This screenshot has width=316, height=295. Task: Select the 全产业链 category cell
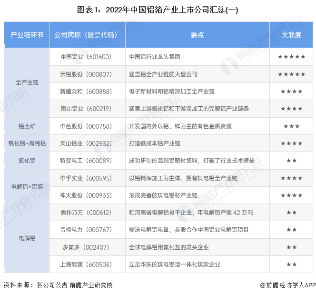pyautogui.click(x=27, y=82)
